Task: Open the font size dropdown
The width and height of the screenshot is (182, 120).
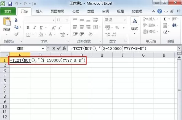Action: click(67, 20)
